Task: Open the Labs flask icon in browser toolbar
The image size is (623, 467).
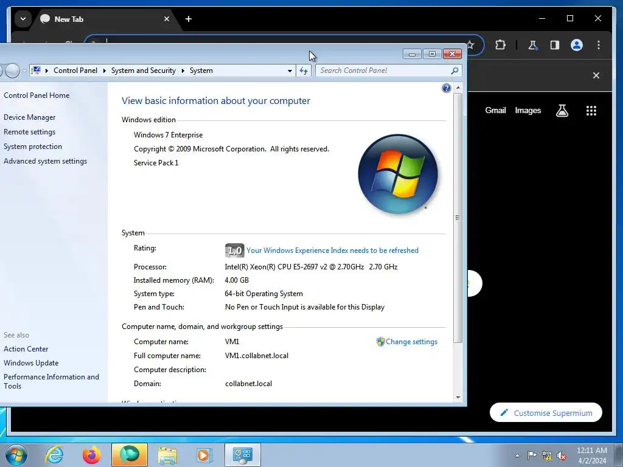Action: coord(532,45)
